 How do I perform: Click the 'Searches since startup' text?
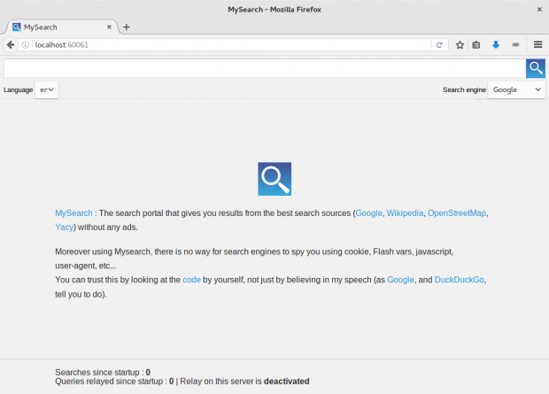coord(97,372)
